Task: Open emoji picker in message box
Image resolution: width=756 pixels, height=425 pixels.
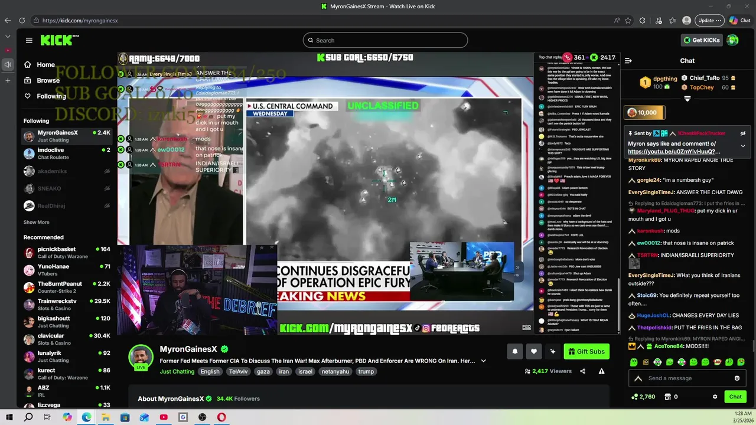Action: click(x=737, y=378)
